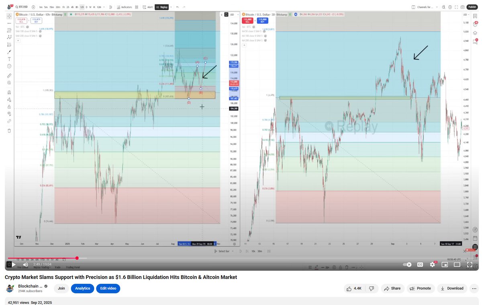Select the ruler measure tool
This screenshot has width=482, height=305.
(x=9, y=75)
